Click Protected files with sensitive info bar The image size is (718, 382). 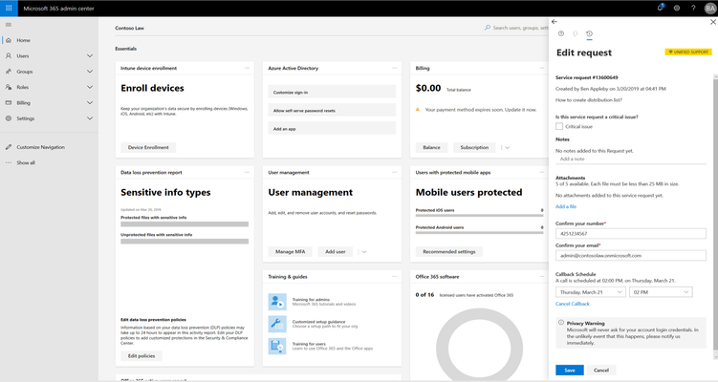tap(185, 224)
